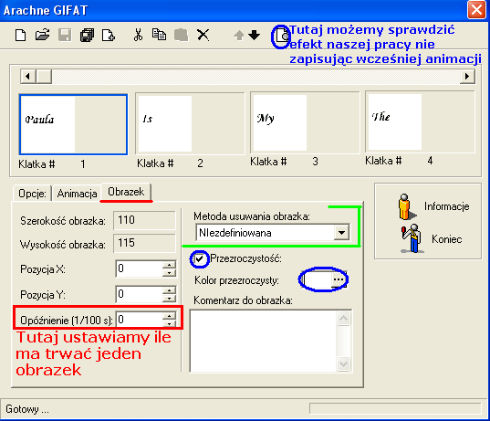Click the New file icon
The width and height of the screenshot is (490, 421).
tap(21, 35)
